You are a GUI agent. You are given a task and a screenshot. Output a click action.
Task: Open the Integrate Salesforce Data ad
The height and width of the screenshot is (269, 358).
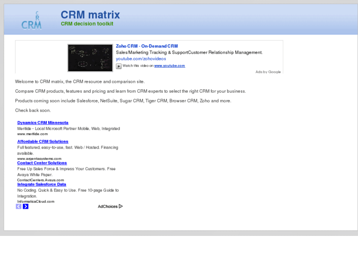tap(41, 184)
